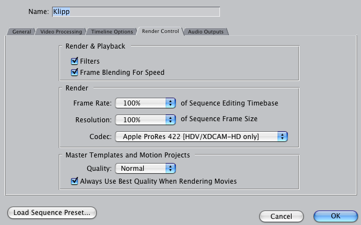361x225 pixels.
Task: Switch to the General tab
Action: coord(22,32)
